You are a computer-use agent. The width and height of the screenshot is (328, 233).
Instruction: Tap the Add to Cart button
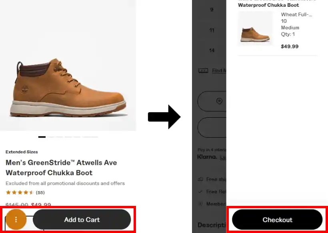82,219
